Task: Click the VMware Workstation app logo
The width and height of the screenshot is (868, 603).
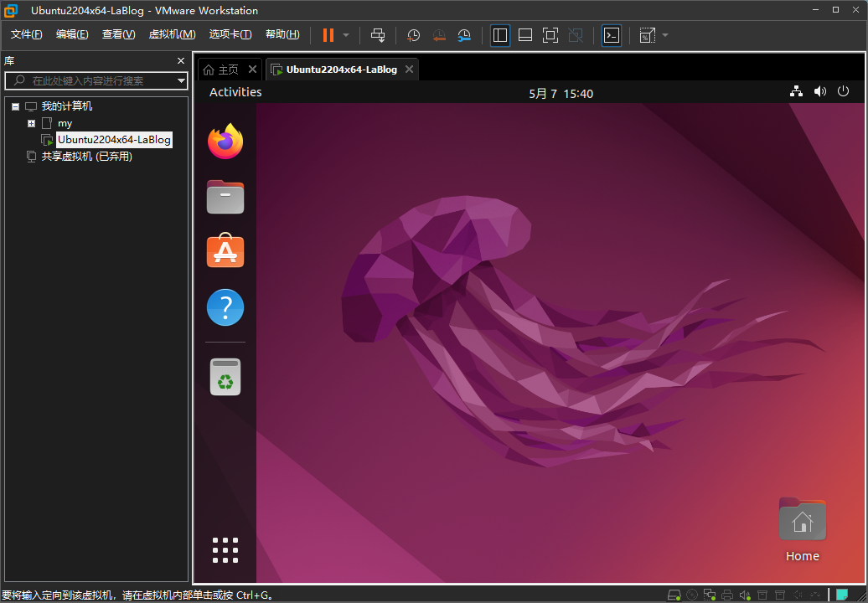Action: (x=11, y=10)
